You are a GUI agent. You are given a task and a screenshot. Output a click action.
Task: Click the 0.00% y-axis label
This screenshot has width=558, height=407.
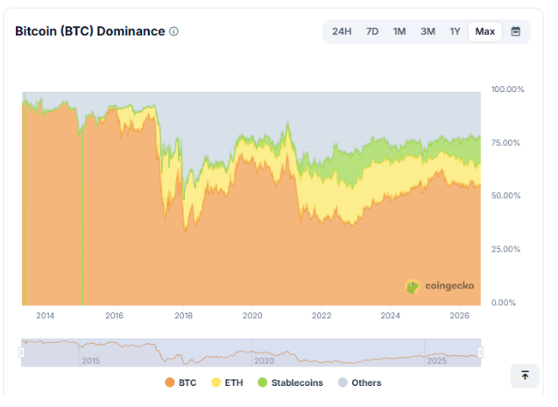tap(504, 303)
